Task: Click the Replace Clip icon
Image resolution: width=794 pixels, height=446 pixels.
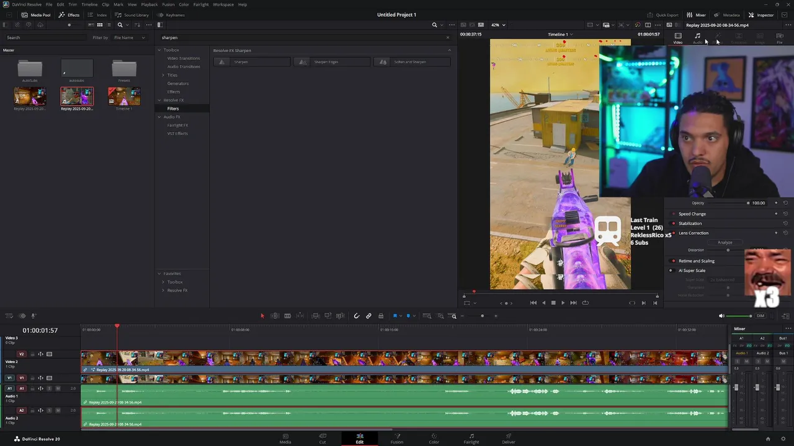Action: [341, 316]
